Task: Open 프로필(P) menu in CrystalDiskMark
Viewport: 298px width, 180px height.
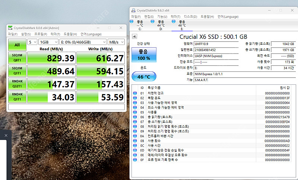Action: pos(41,34)
